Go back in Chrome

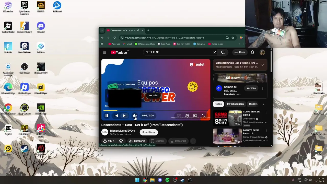[102, 38]
